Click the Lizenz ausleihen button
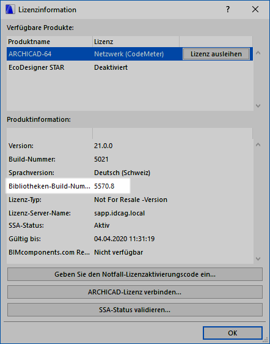This screenshot has height=344, width=270. coord(216,54)
